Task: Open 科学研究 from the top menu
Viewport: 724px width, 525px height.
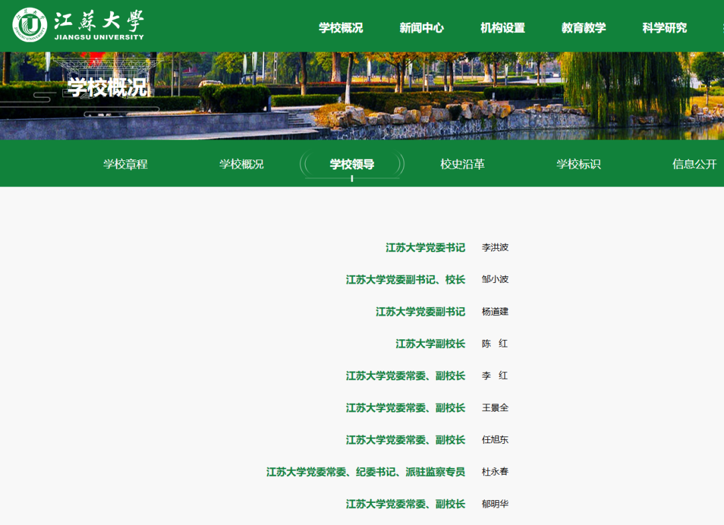Action: click(x=664, y=27)
